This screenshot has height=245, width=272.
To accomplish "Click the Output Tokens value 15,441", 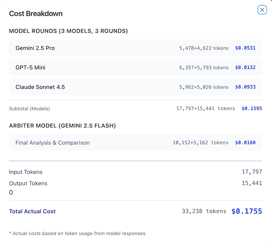I will pyautogui.click(x=252, y=183).
